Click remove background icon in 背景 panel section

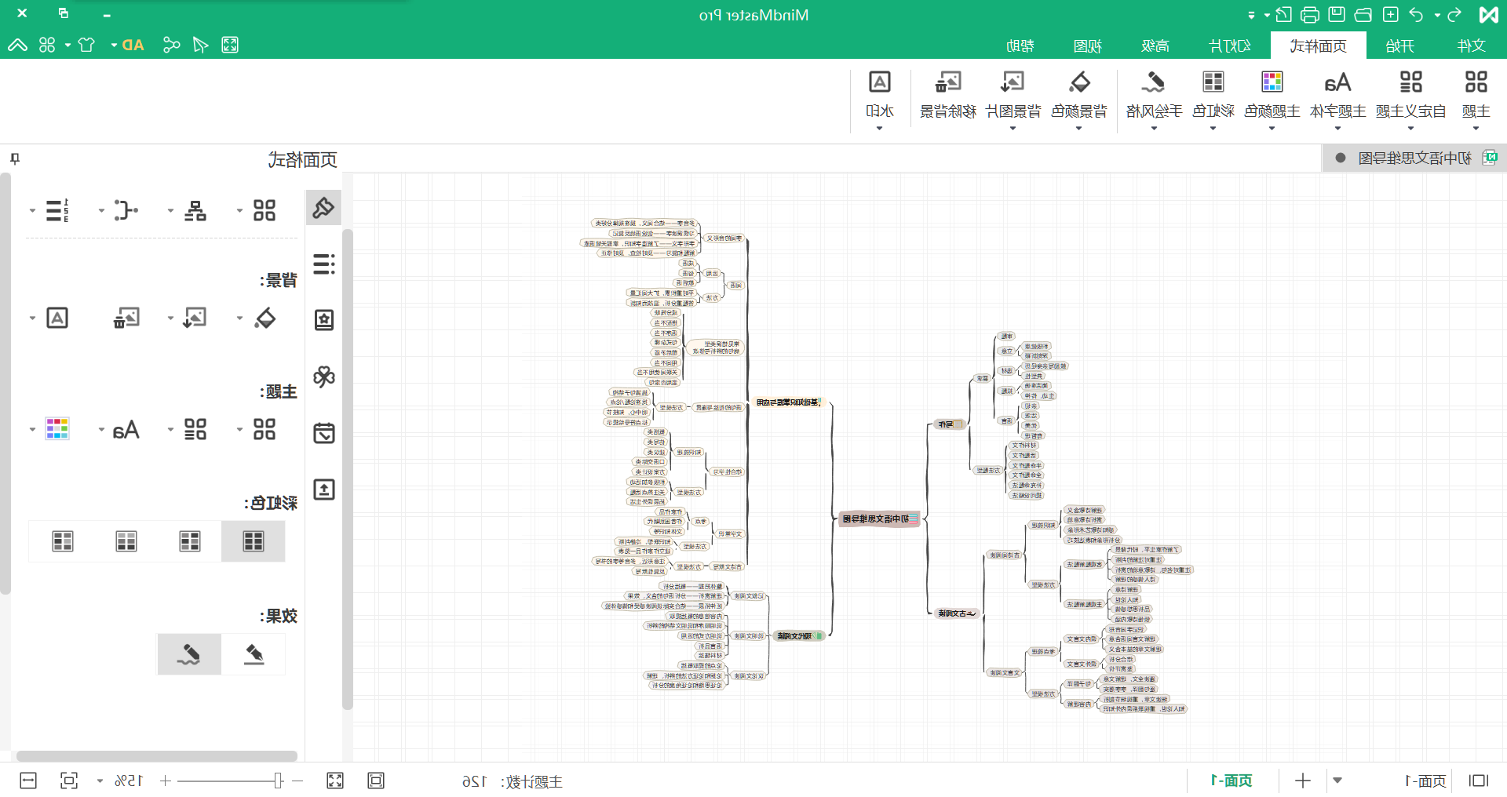pos(126,318)
